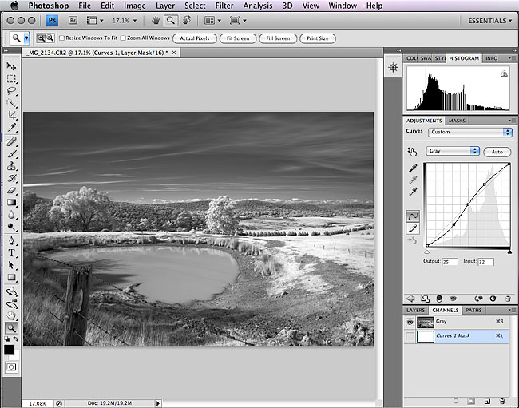Open the Curves preset dropdown showing Custom
This screenshot has width=519, height=408.
coord(470,132)
